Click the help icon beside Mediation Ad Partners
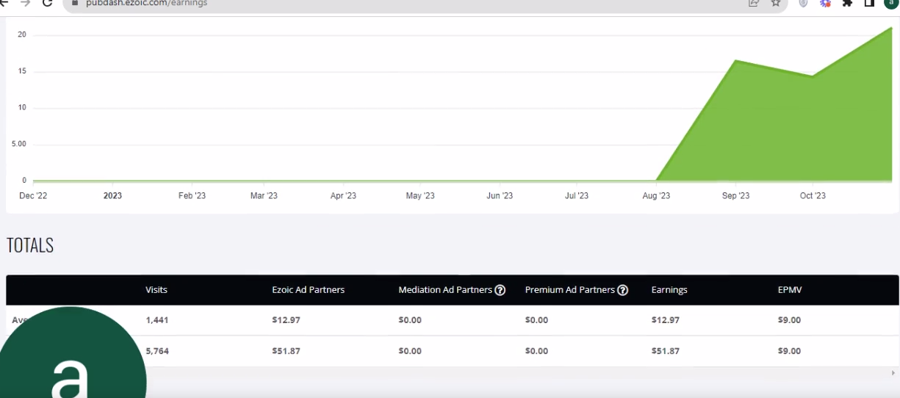Image resolution: width=900 pixels, height=398 pixels. coord(500,290)
